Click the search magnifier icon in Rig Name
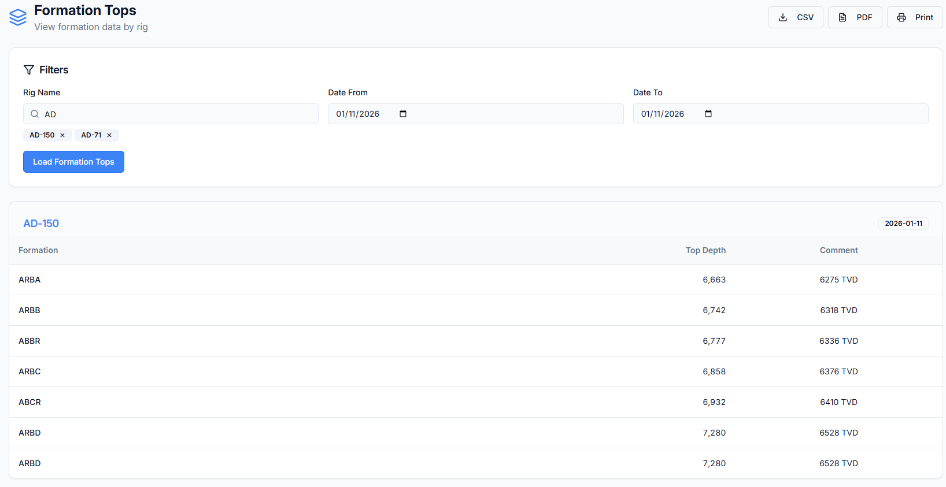 pyautogui.click(x=35, y=114)
